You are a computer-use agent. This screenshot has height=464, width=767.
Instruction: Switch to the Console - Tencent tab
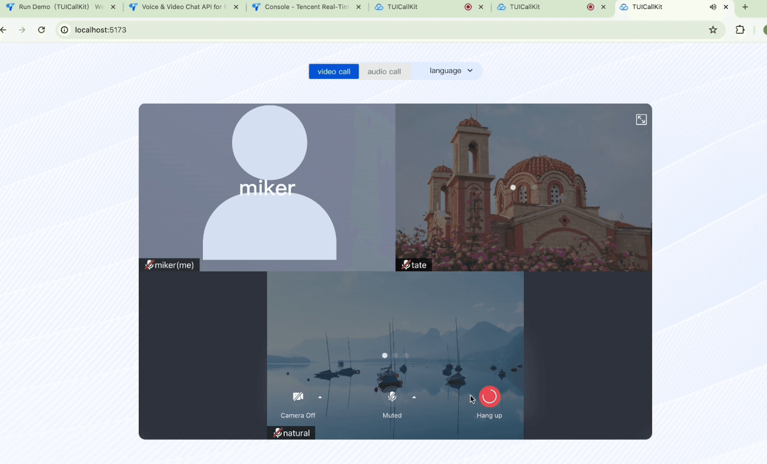pyautogui.click(x=306, y=7)
